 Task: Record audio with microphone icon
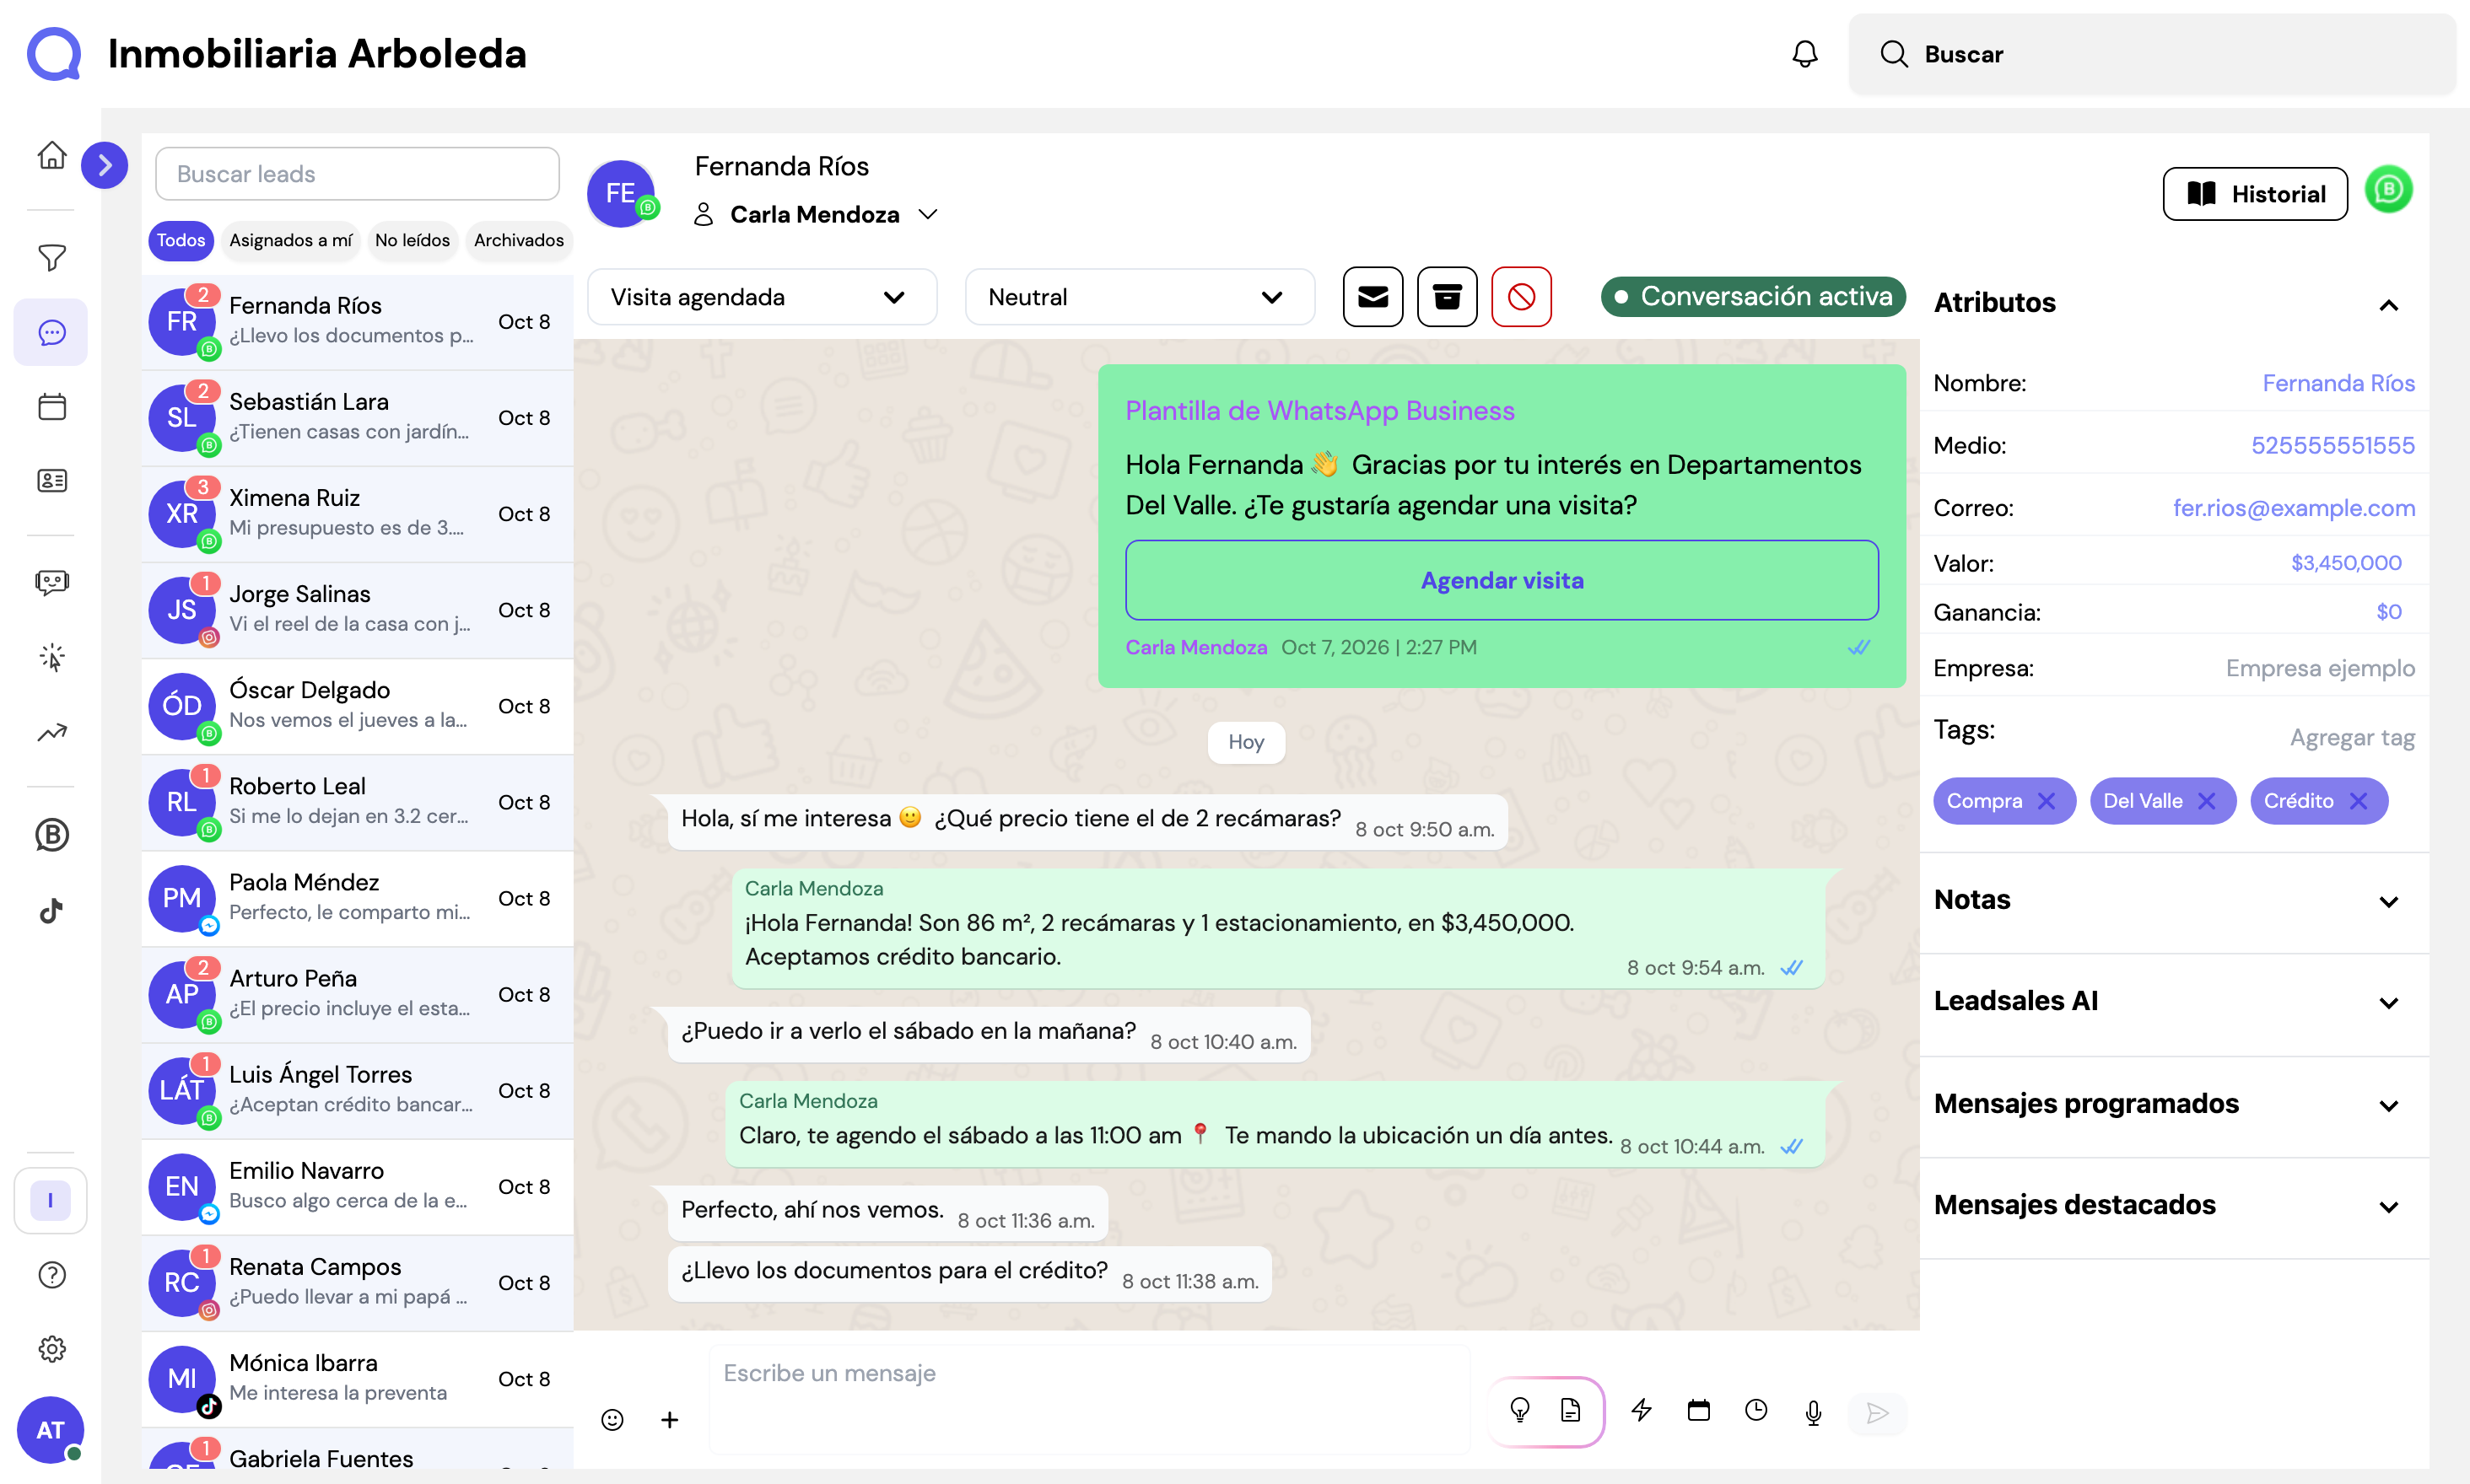1814,1412
